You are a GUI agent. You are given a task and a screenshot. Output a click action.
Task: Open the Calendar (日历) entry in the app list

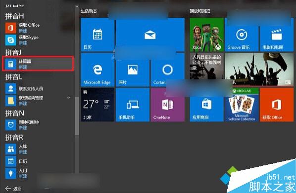39,161
